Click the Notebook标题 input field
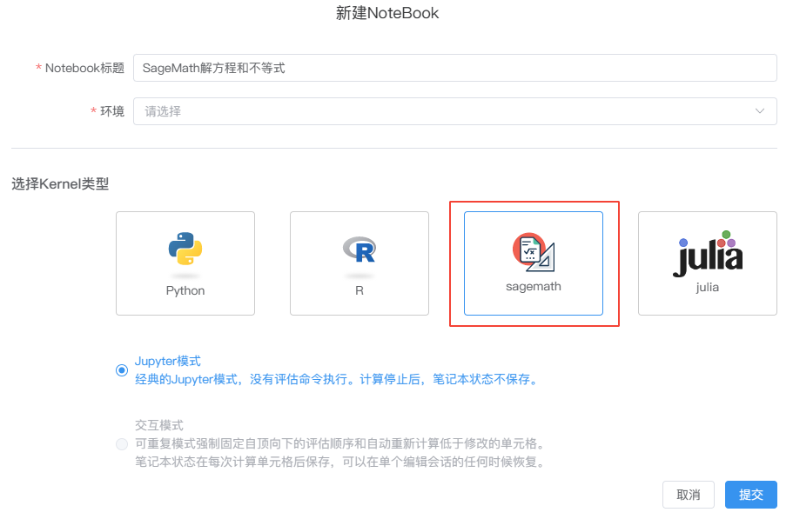The width and height of the screenshot is (793, 519). click(x=453, y=67)
